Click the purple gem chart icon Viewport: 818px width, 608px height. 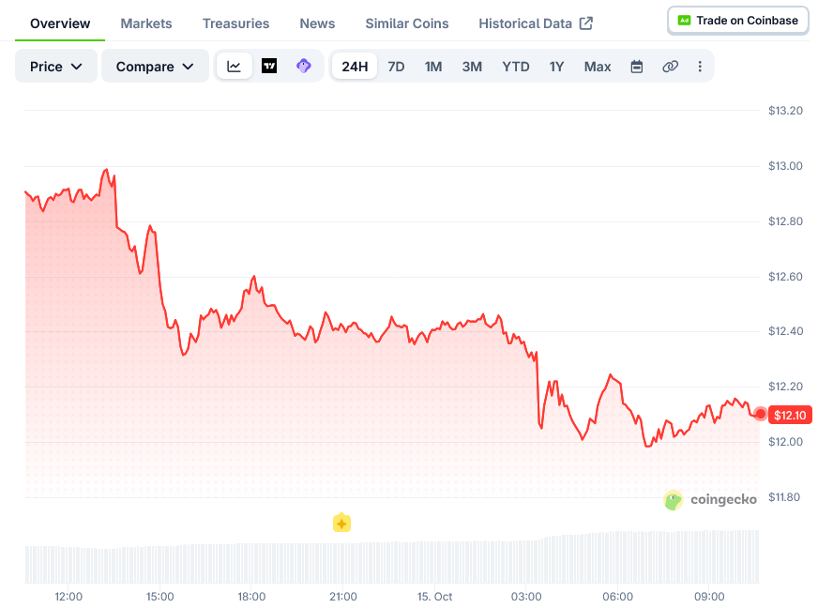pos(304,67)
